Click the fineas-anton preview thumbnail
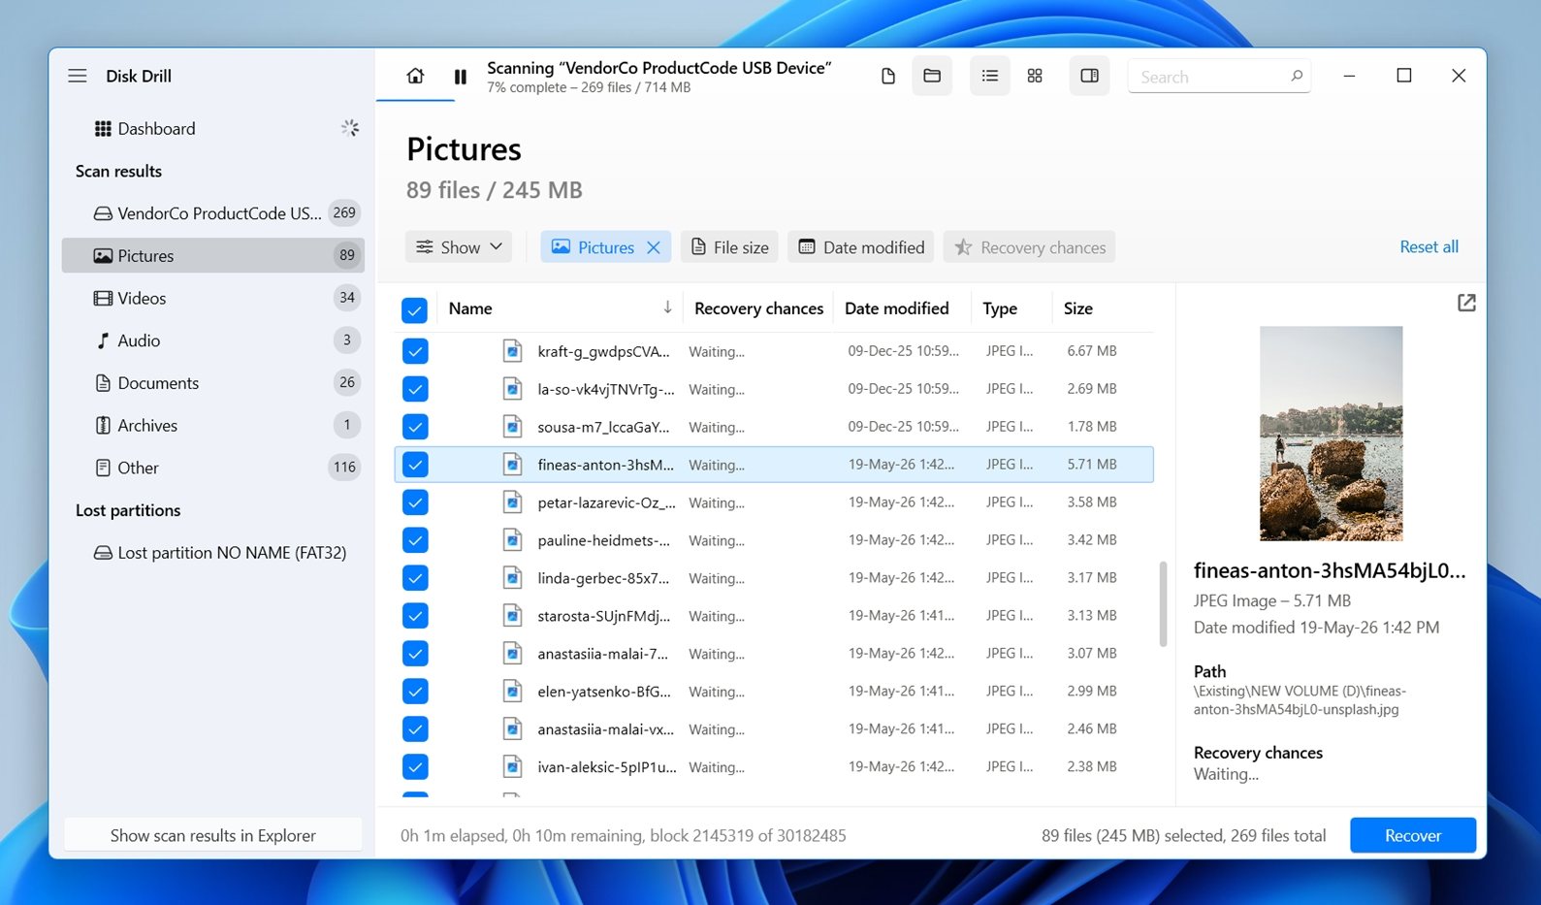 (1331, 434)
